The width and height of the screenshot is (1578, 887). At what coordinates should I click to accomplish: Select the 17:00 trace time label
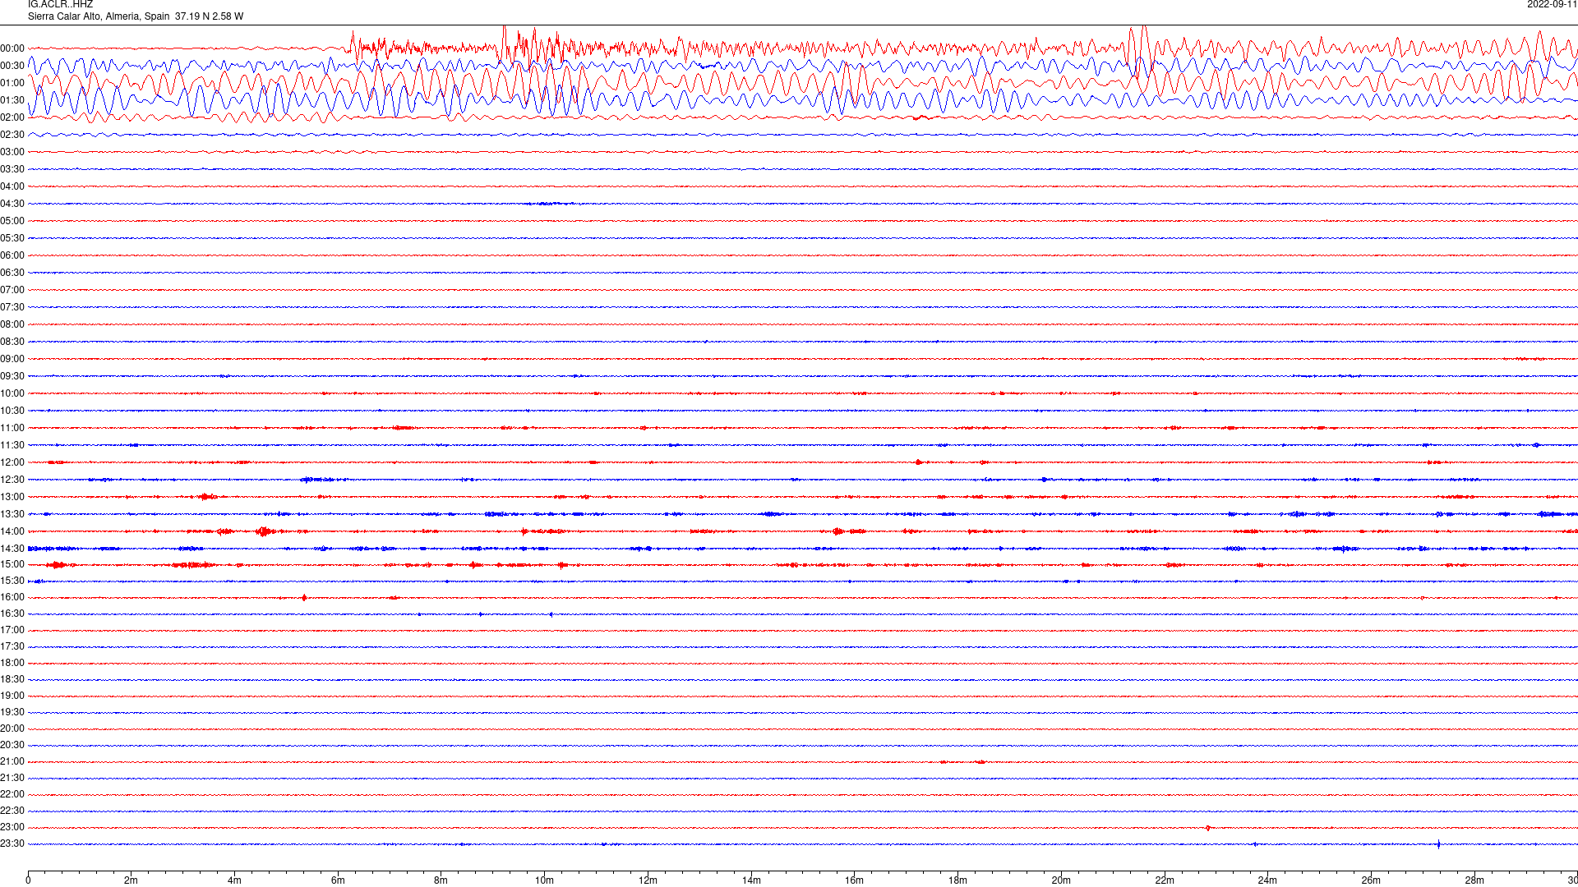[12, 630]
